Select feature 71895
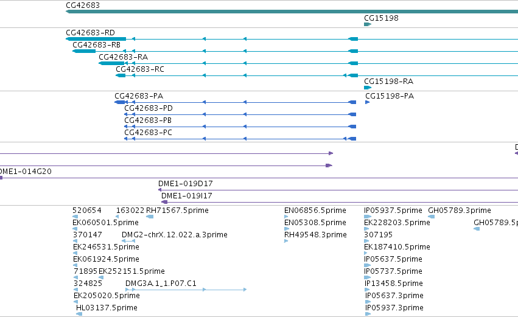 [86, 272]
